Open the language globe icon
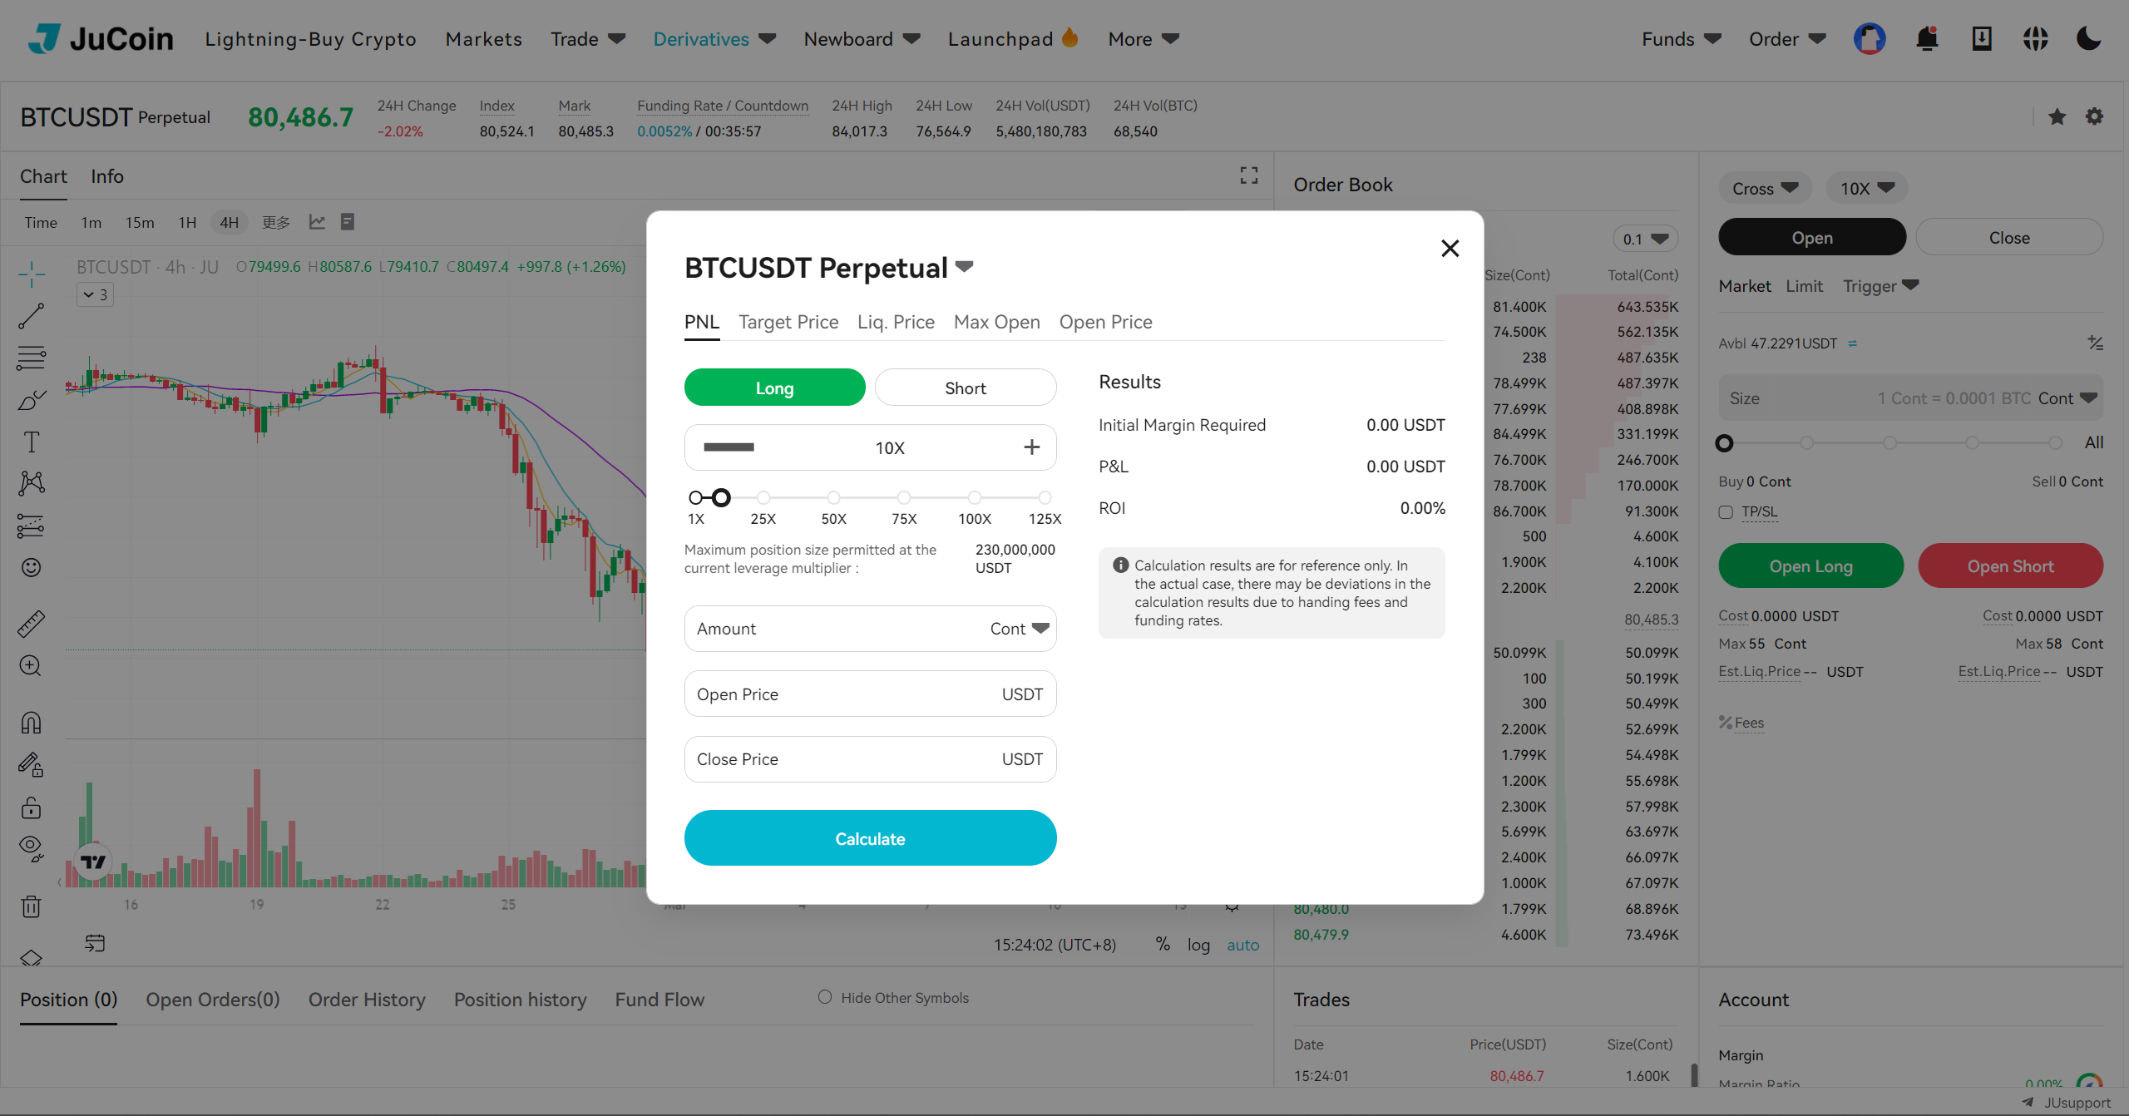The image size is (2129, 1116). 2035,39
